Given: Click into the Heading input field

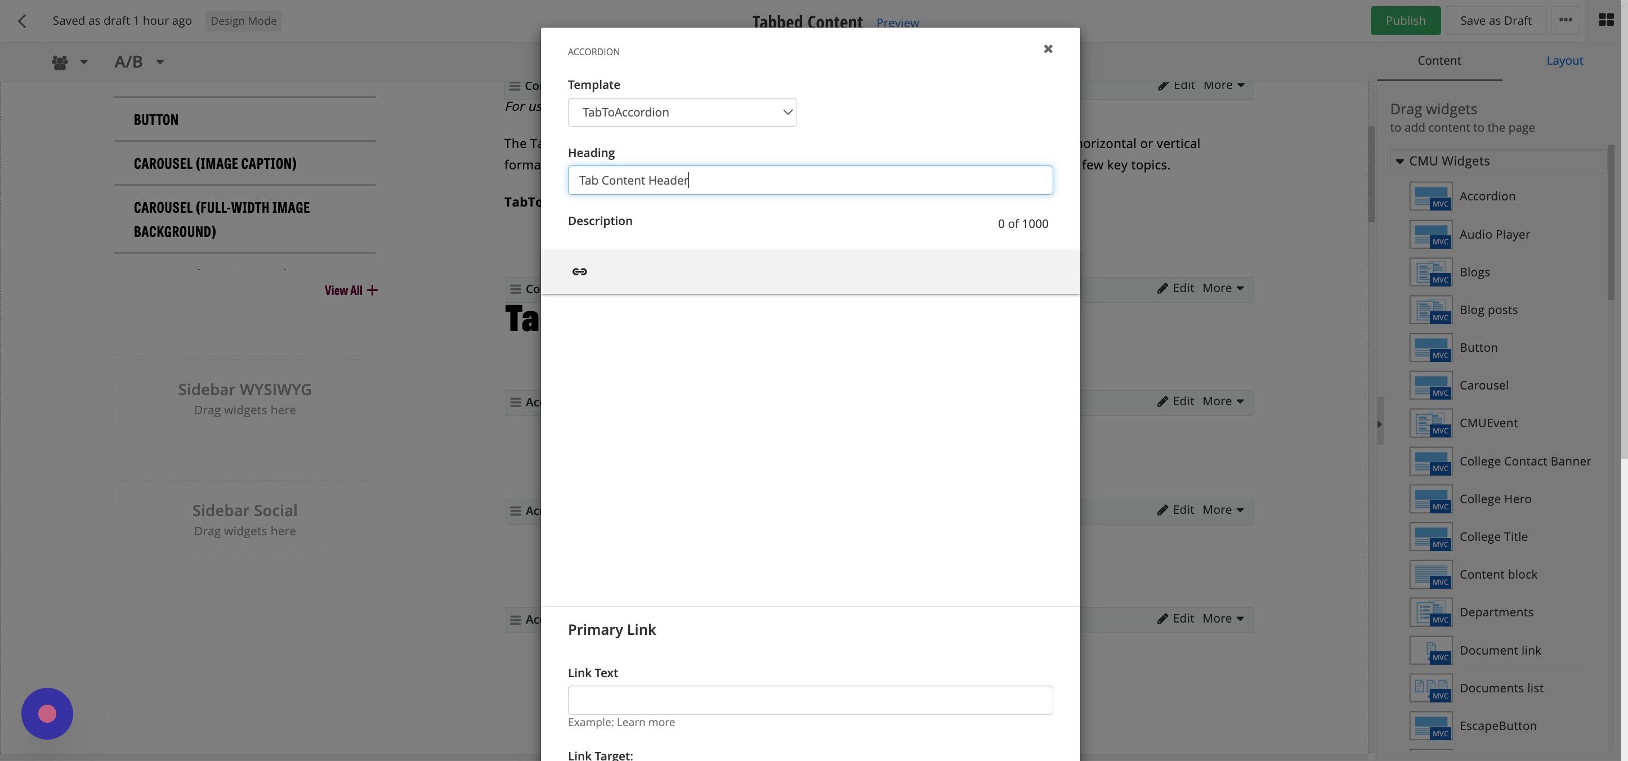Looking at the screenshot, I should click(x=810, y=180).
